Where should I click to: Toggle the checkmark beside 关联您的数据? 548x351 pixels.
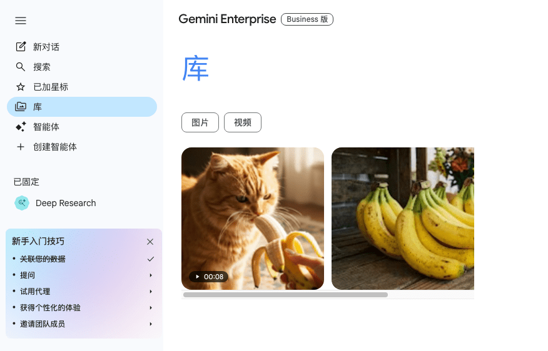point(151,259)
